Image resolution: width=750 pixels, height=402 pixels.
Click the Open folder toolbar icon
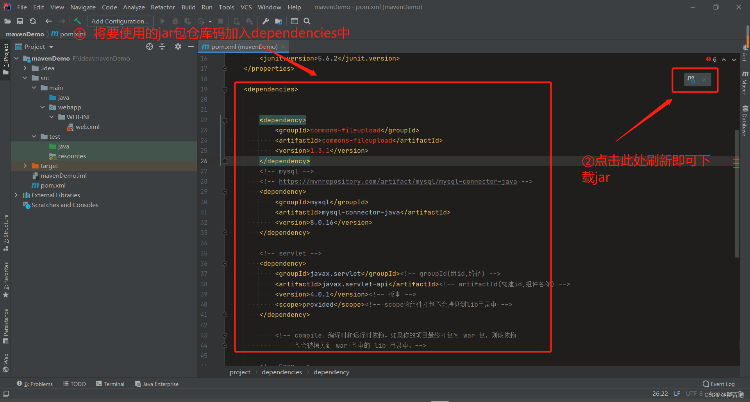7,21
